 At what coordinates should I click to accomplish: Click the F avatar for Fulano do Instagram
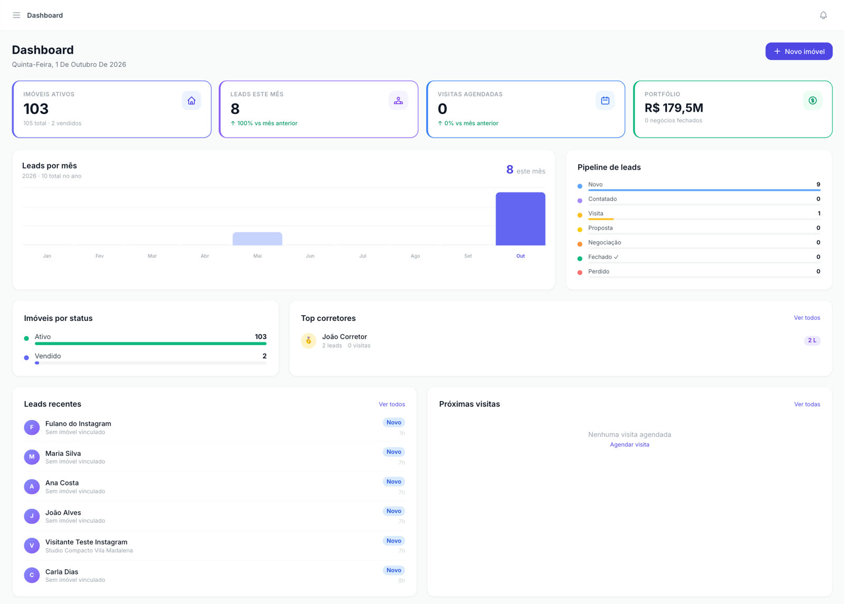click(32, 427)
